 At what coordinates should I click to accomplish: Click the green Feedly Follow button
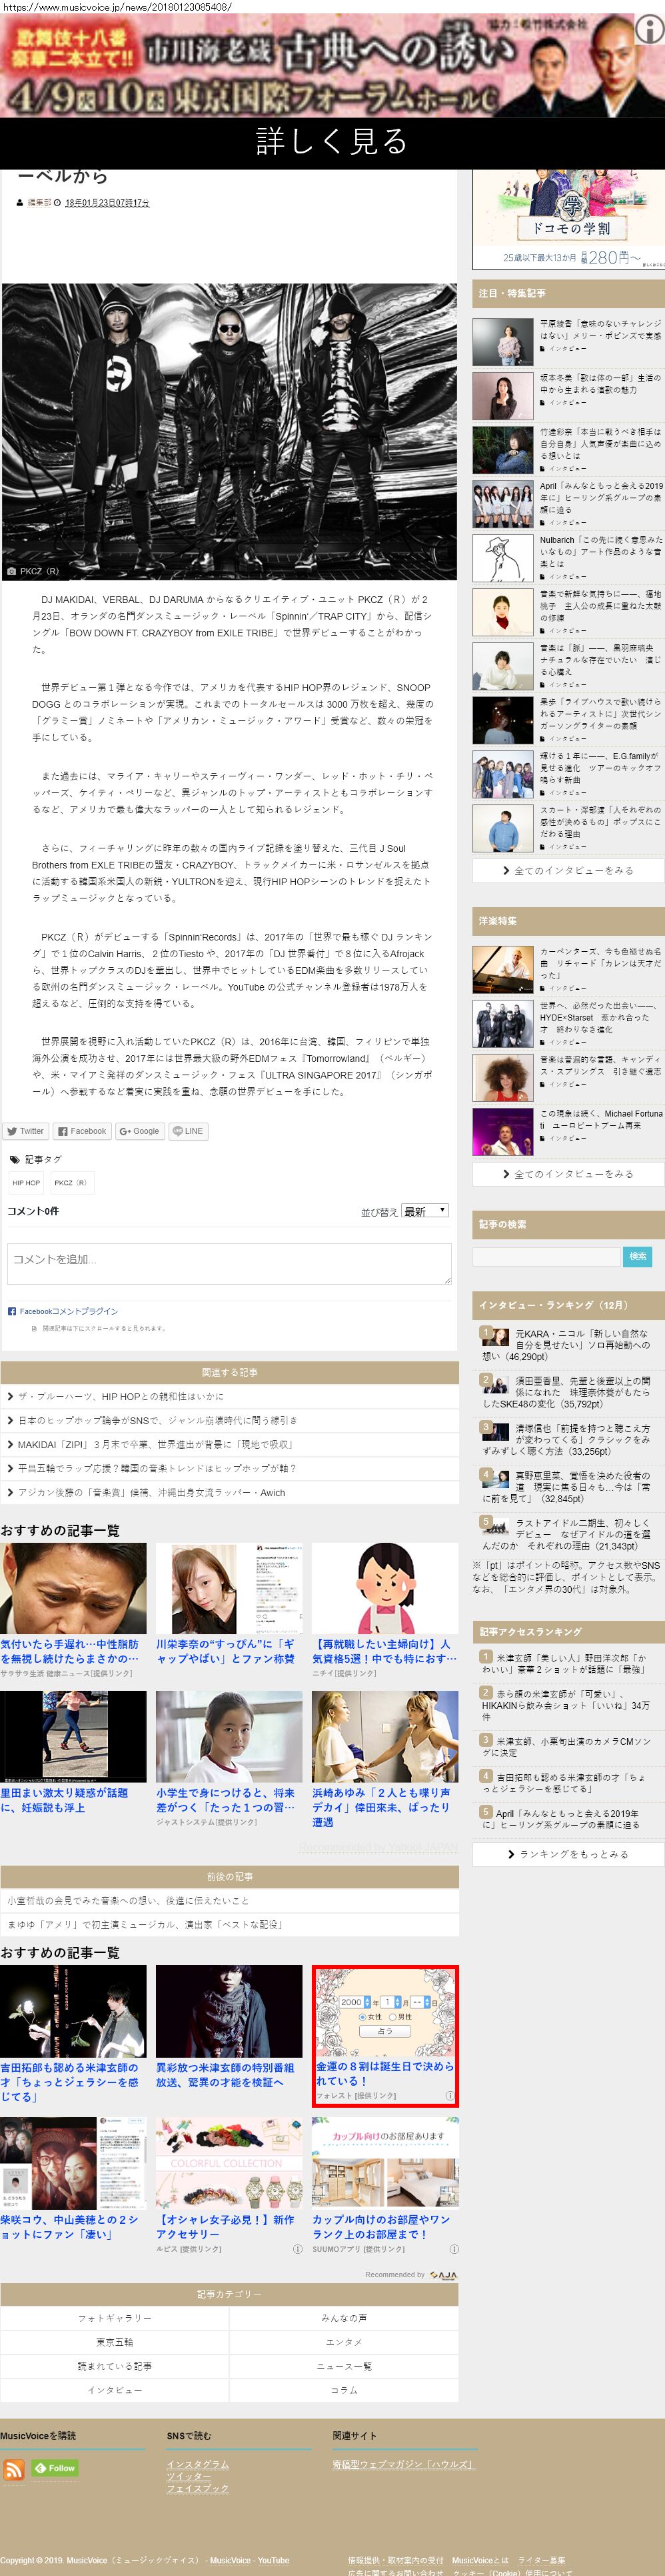pyautogui.click(x=55, y=2468)
